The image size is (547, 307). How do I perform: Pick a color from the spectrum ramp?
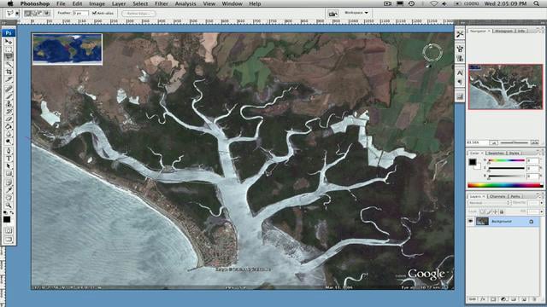(x=505, y=185)
